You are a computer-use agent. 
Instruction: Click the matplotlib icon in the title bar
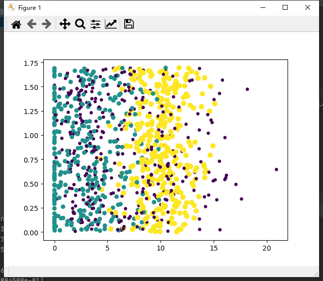point(12,7)
